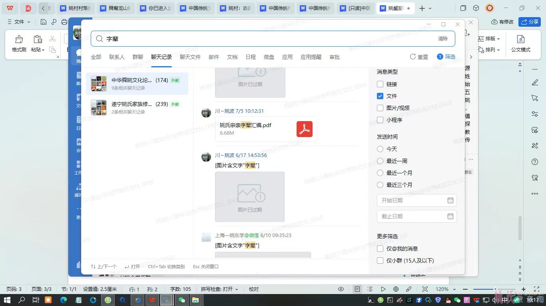This screenshot has width=546, height=306.
Task: Switch to the 应用提醒 search tab
Action: [311, 57]
